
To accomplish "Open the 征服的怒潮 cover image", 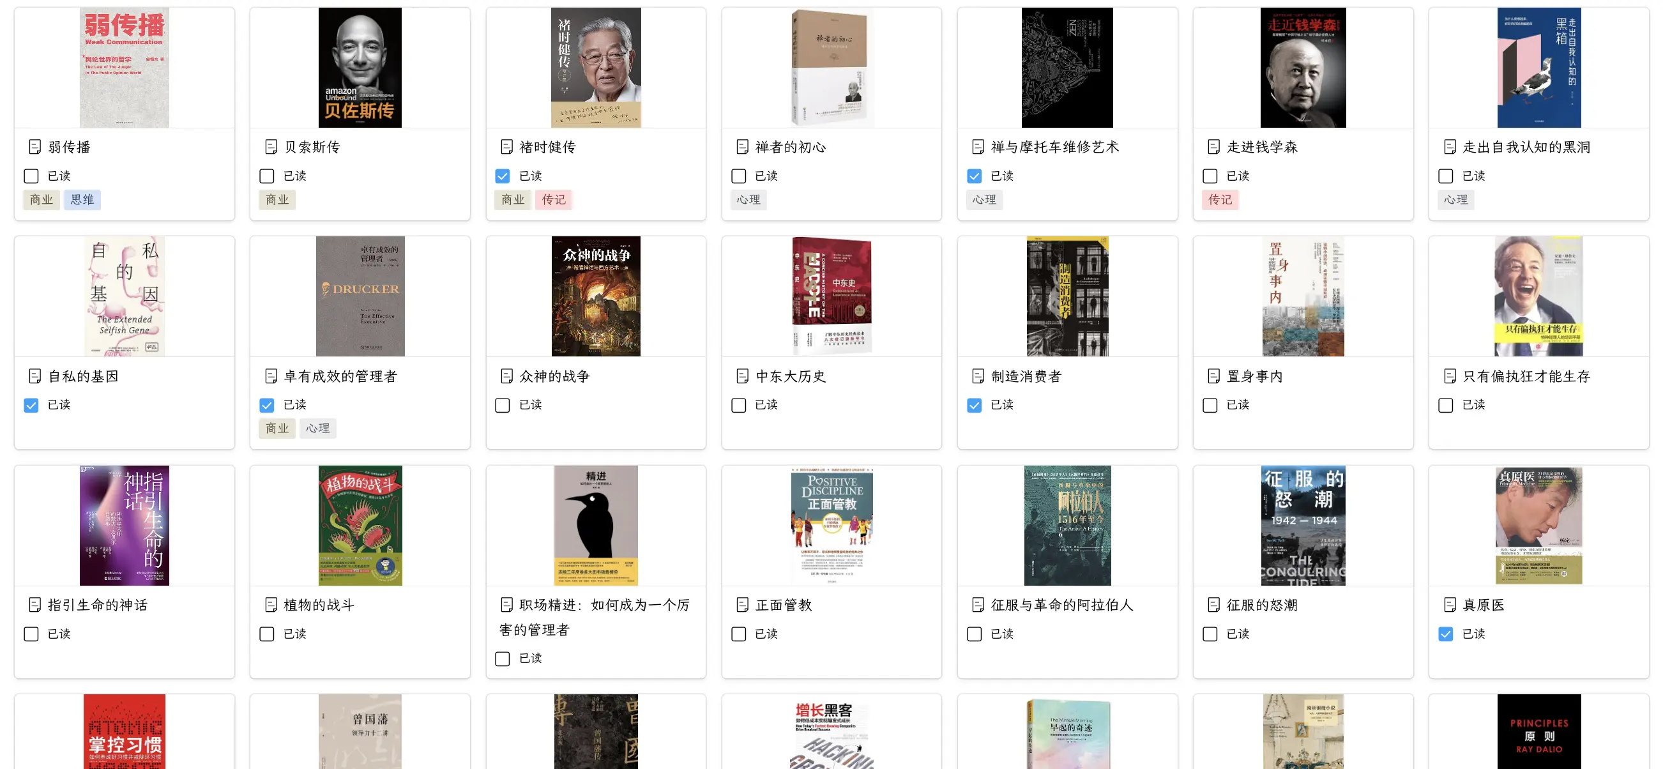I will (x=1303, y=526).
